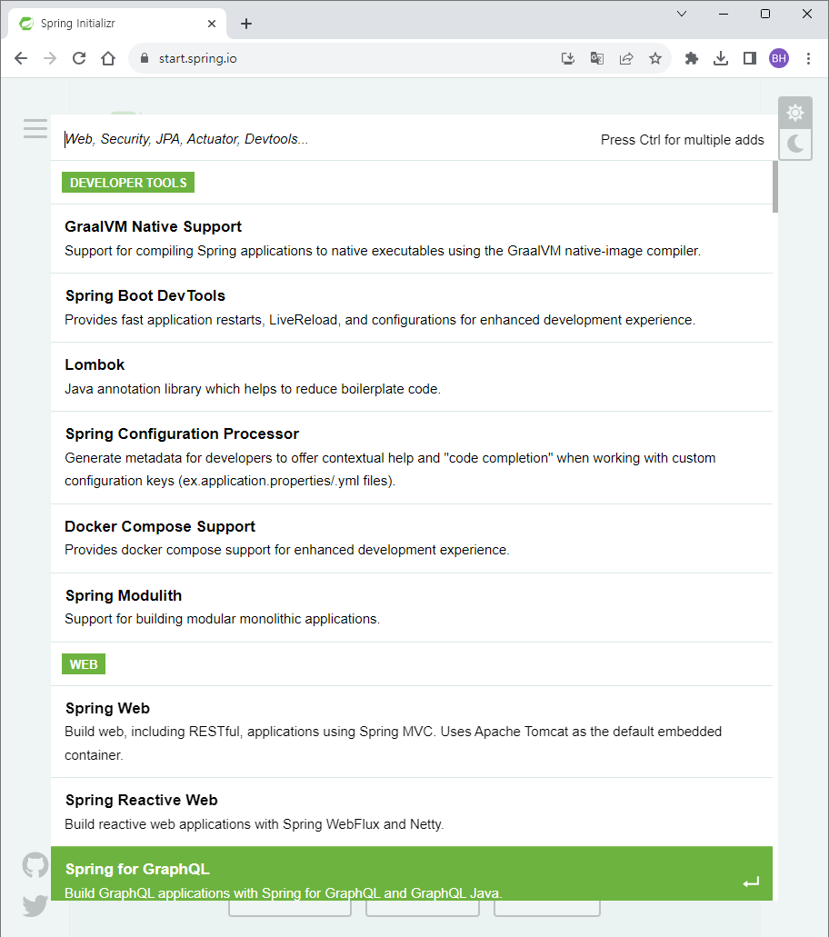829x937 pixels.
Task: Open the hamburger side menu
Action: tap(35, 128)
